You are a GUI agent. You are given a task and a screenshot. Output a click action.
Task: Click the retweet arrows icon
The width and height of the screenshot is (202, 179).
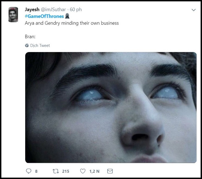[55, 171]
